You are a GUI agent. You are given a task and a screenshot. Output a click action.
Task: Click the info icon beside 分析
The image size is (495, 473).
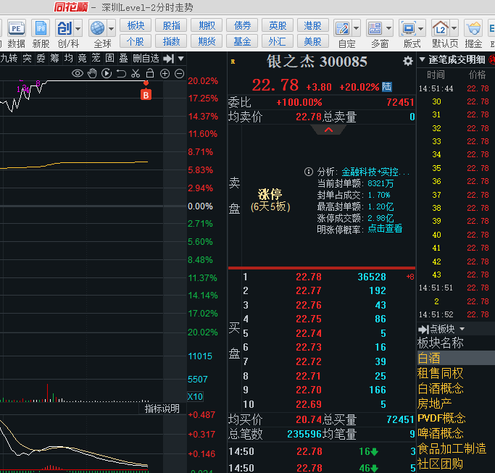tap(309, 172)
